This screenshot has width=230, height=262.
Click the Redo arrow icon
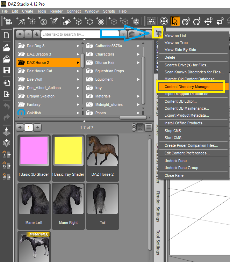click(7, 118)
